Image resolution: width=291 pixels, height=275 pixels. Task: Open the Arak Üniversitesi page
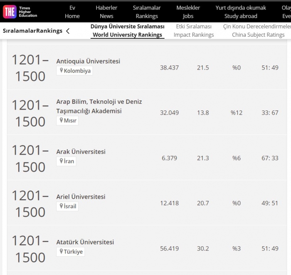[x=81, y=152]
